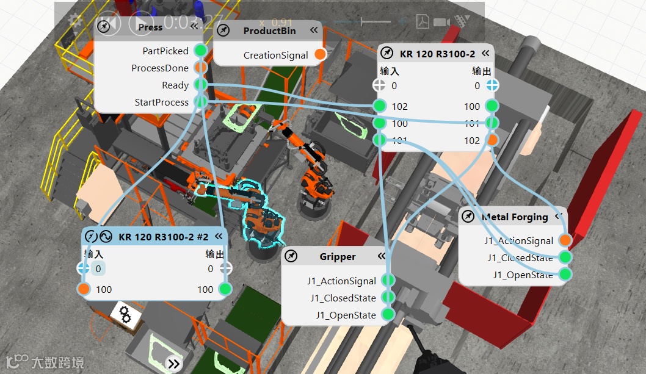Unpin the Press signal panel
This screenshot has width=646, height=374.
(x=103, y=26)
